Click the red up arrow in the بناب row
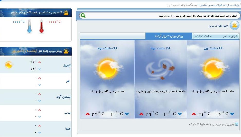This screenshot has height=137, width=241. click(40, 110)
